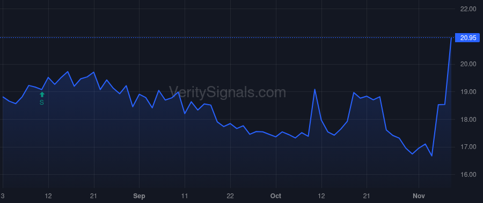Select the 20.00 price axis label
This screenshot has width=483, height=203.
(468, 64)
